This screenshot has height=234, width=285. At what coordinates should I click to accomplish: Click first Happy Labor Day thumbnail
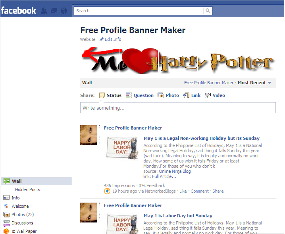pos(123,148)
